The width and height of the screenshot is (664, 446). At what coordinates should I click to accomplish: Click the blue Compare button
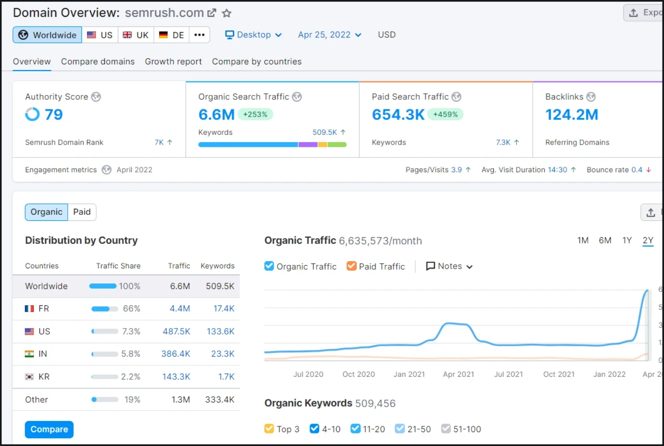pyautogui.click(x=49, y=429)
